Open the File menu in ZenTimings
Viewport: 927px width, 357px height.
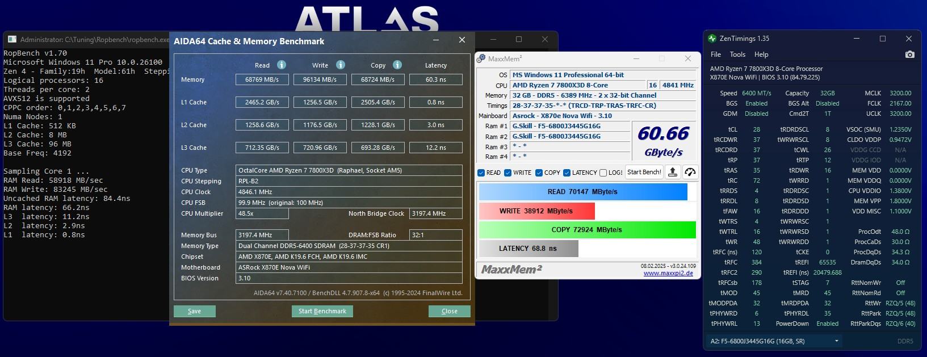coord(716,54)
